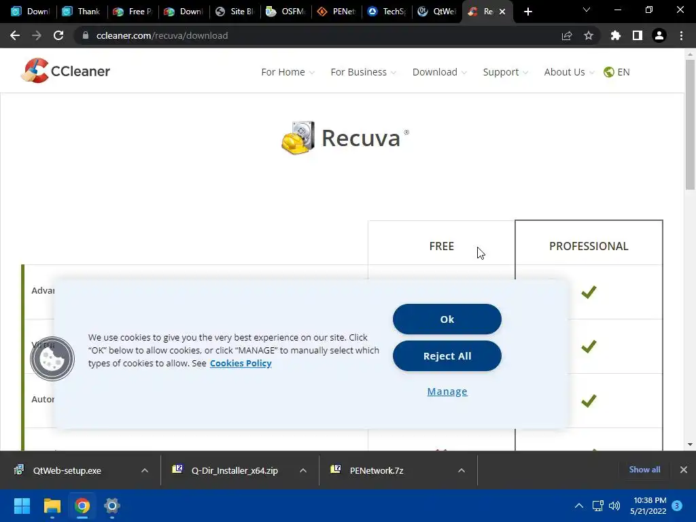The height and width of the screenshot is (522, 696).
Task: Click the Reject All cookies button
Action: coord(447,356)
